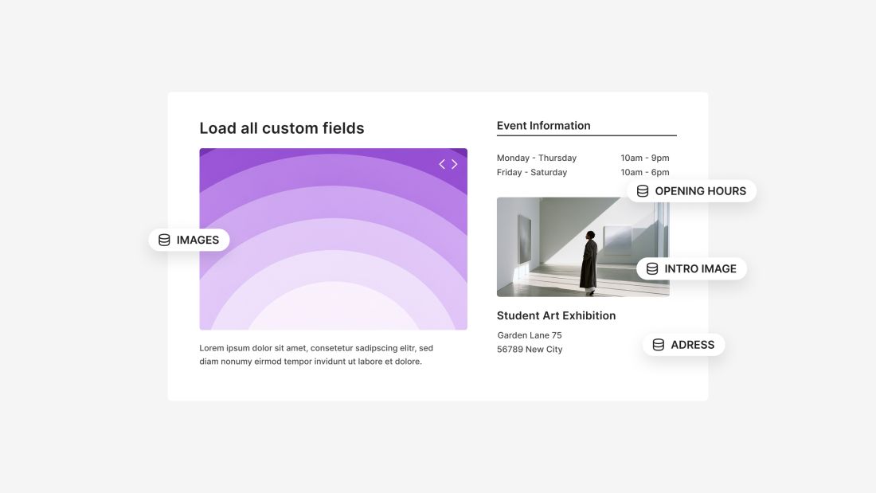Click 'Garden Lane 75' address line
Image resolution: width=876 pixels, height=493 pixels.
530,335
